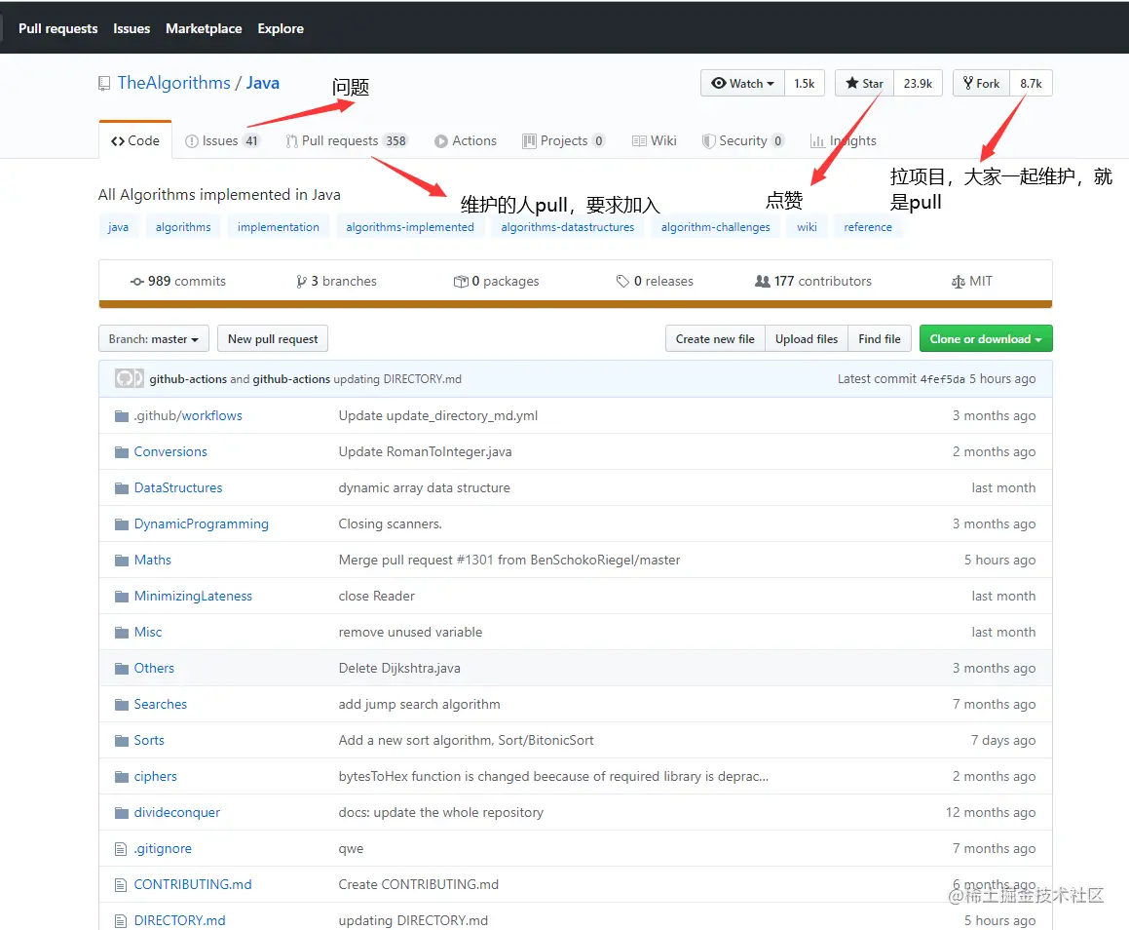Select the wiki topic tag
This screenshot has width=1129, height=930.
(807, 227)
